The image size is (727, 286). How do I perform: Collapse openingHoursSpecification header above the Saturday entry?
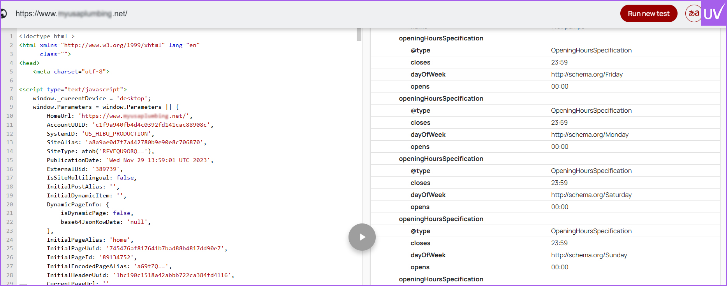441,159
